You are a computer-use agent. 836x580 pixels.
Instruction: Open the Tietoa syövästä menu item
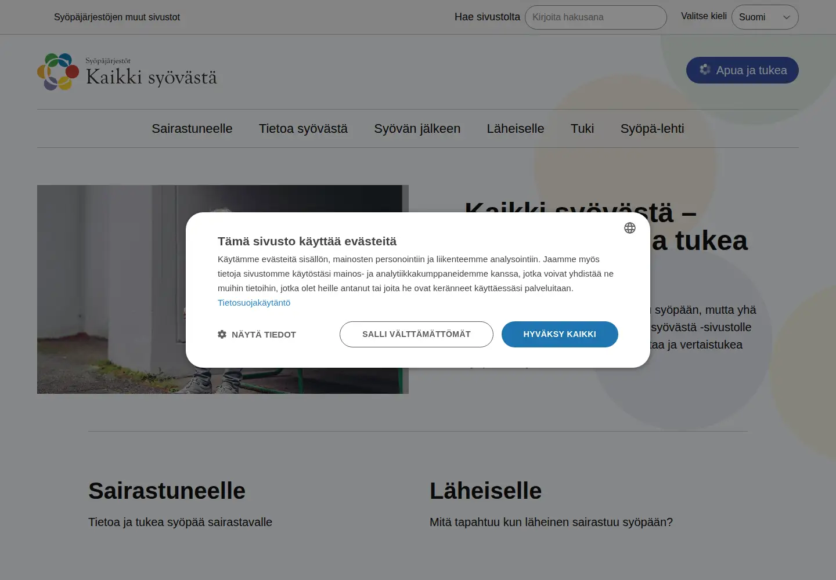pos(303,129)
